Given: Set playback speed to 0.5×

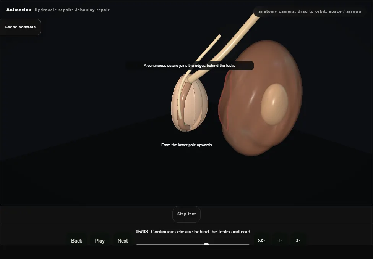Looking at the screenshot, I should [x=261, y=240].
